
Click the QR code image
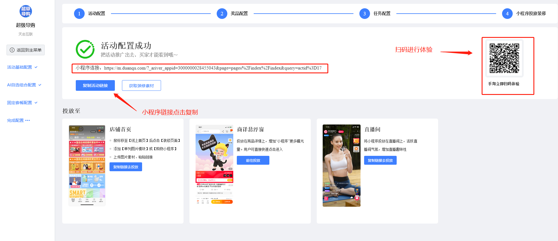point(504,58)
